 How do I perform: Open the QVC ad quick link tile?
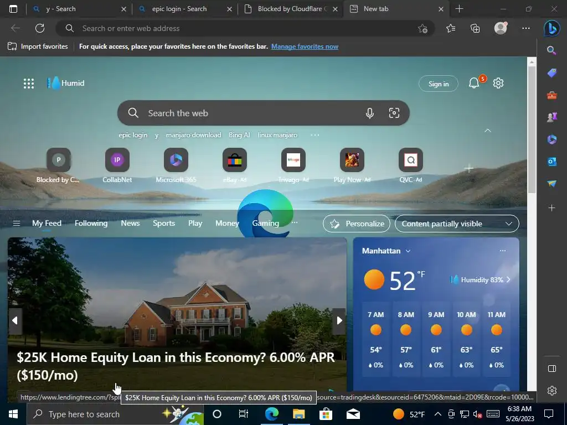[411, 165]
